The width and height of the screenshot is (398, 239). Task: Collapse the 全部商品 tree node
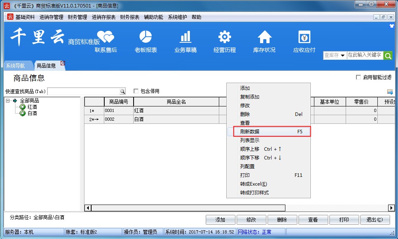pos(8,101)
